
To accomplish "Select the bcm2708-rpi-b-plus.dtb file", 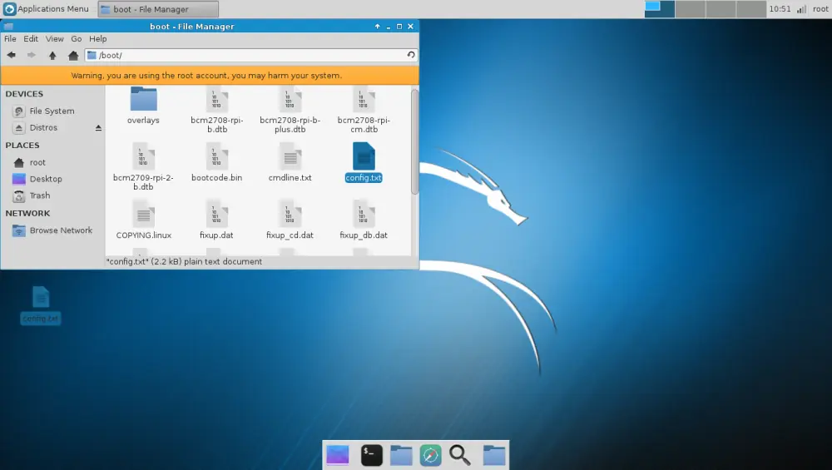I will click(x=290, y=111).
